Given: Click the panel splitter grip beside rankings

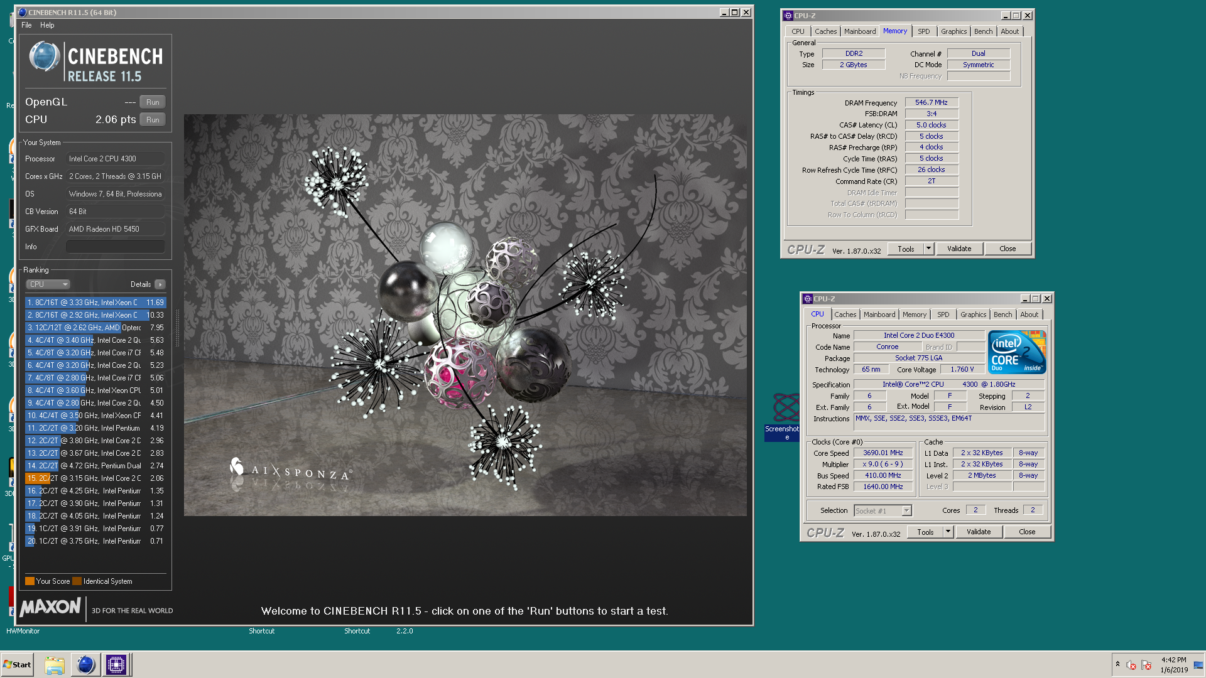Looking at the screenshot, I should (x=177, y=328).
